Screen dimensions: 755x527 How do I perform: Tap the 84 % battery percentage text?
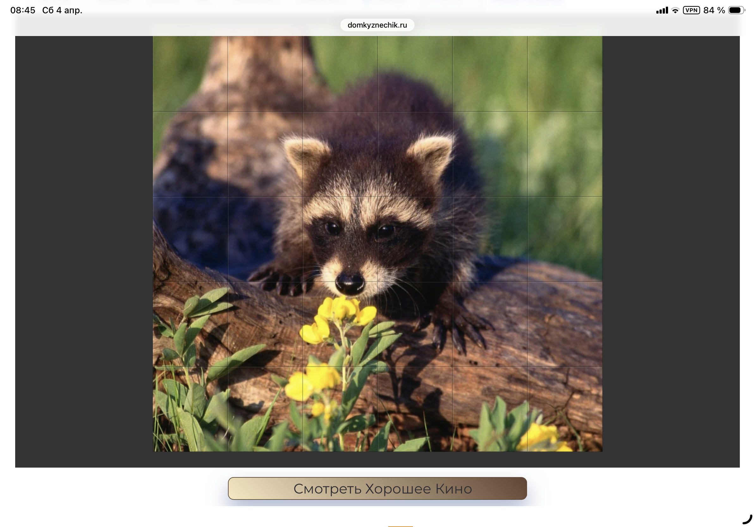tap(714, 10)
